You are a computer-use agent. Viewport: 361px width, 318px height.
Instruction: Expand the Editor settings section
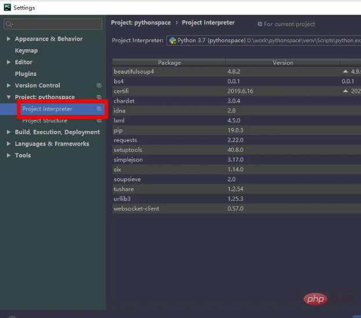(9, 62)
